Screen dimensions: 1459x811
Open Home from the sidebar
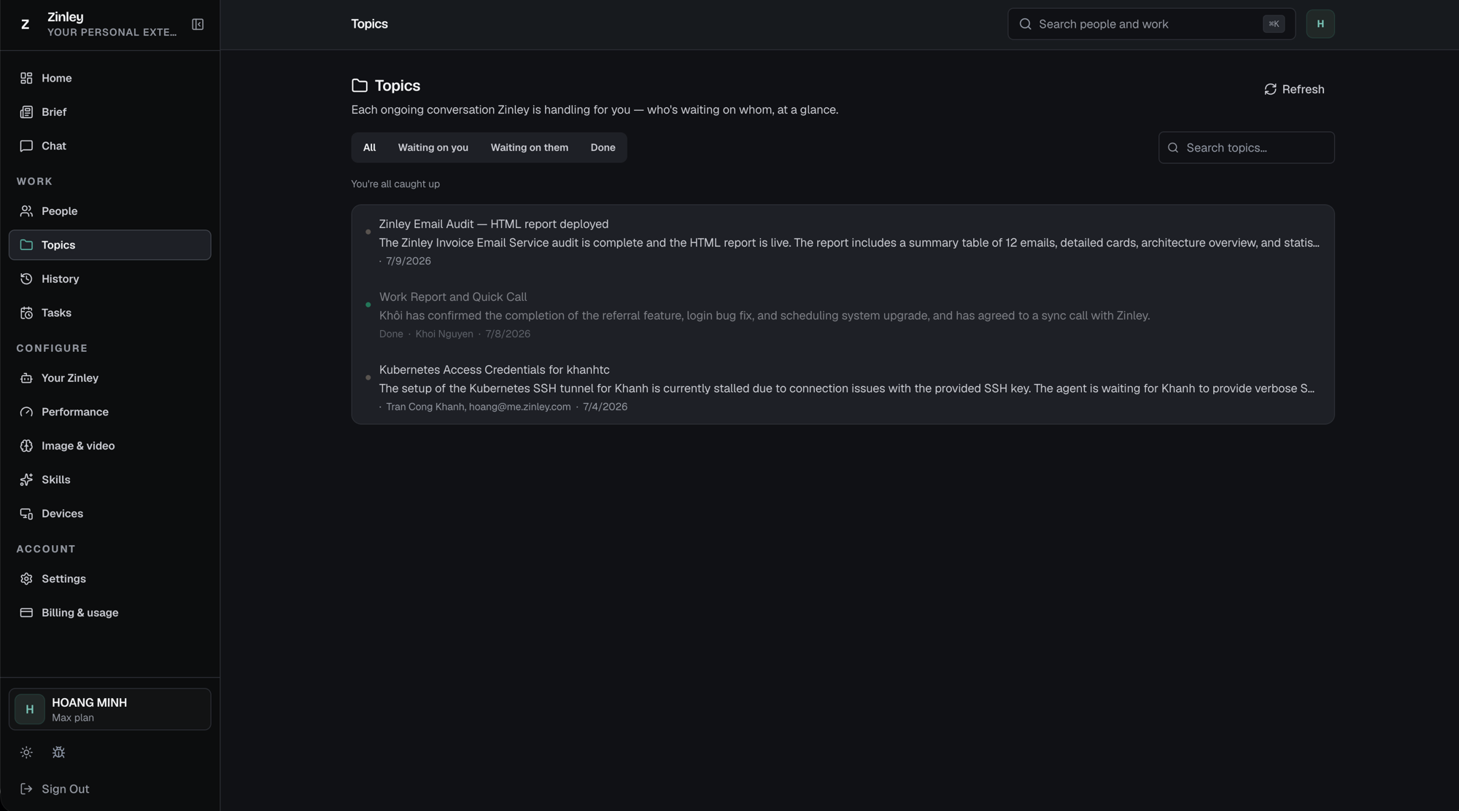tap(109, 78)
